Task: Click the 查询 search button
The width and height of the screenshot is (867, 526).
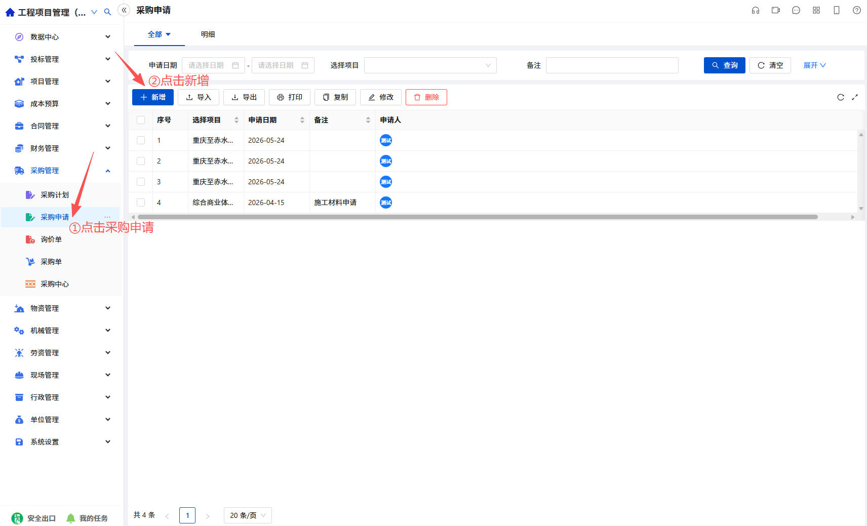Action: pyautogui.click(x=725, y=65)
